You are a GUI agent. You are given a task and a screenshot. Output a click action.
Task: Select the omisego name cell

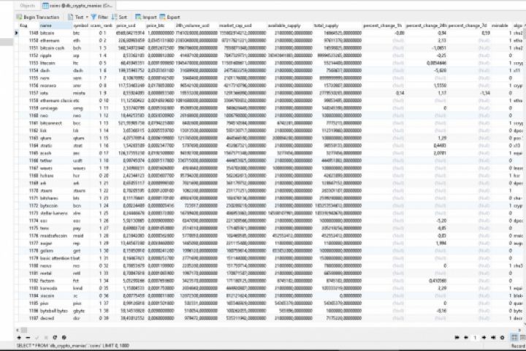(x=55, y=108)
